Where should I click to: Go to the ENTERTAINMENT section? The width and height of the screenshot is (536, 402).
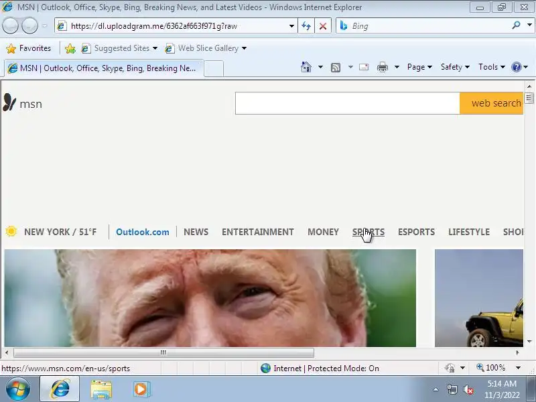pyautogui.click(x=258, y=232)
